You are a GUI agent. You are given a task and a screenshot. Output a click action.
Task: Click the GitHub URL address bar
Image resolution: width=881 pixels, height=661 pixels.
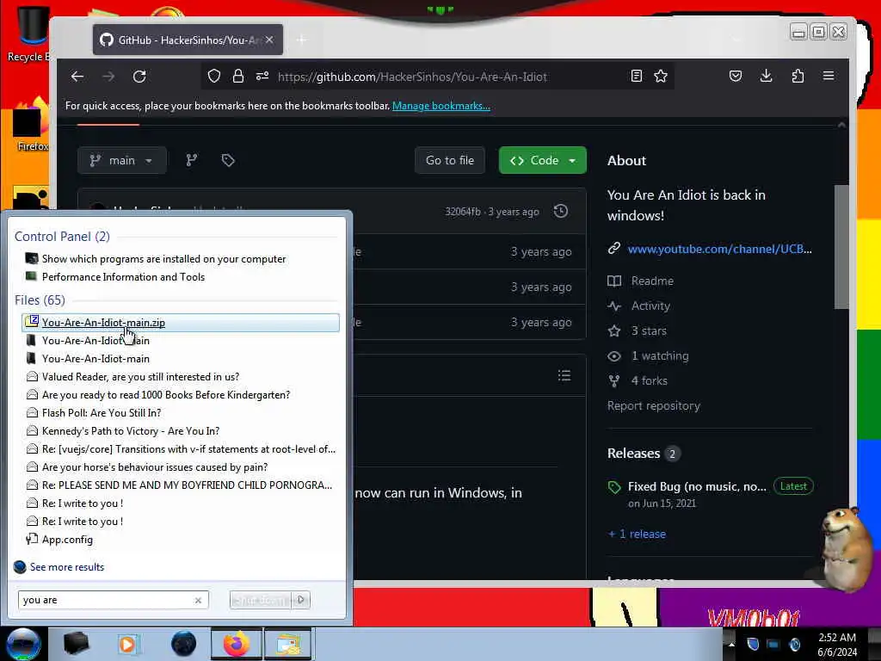click(x=412, y=77)
